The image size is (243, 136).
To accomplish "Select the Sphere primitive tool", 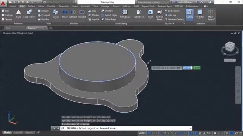I will point(7,19).
